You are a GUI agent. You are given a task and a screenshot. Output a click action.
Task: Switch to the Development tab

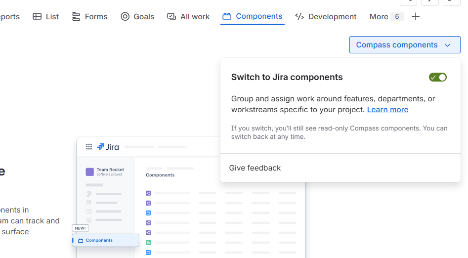point(326,17)
